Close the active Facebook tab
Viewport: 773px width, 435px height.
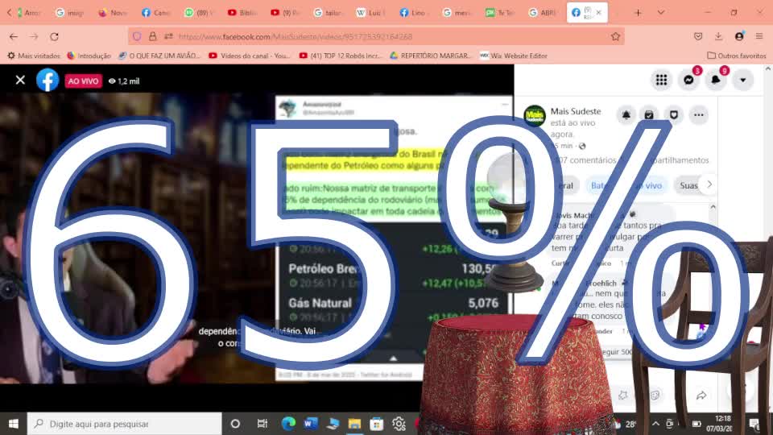(x=598, y=12)
